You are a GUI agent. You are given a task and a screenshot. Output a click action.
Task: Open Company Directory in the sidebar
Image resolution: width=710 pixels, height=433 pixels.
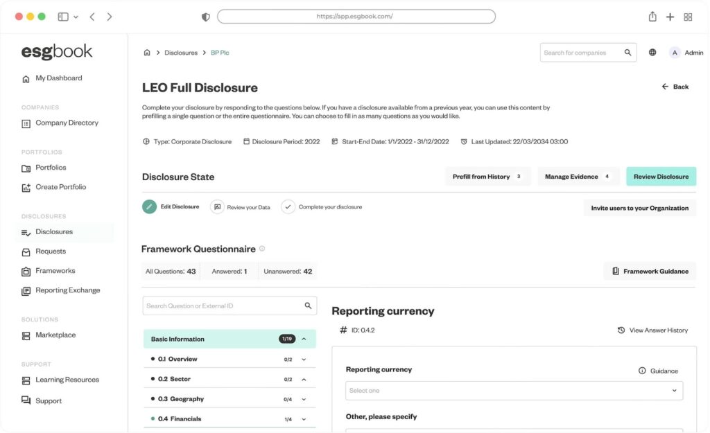tap(60, 123)
